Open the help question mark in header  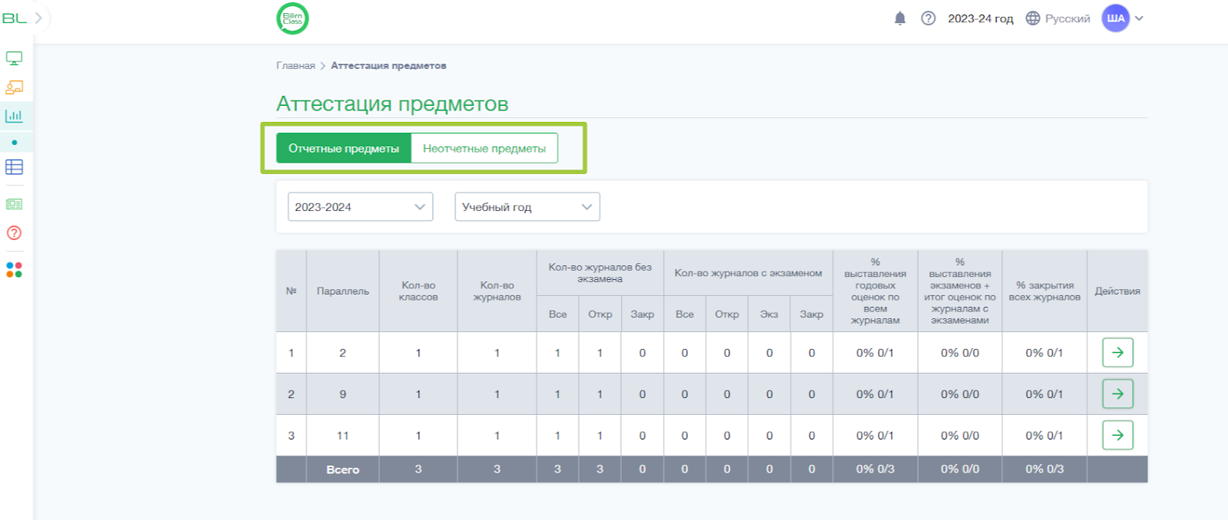tap(928, 18)
